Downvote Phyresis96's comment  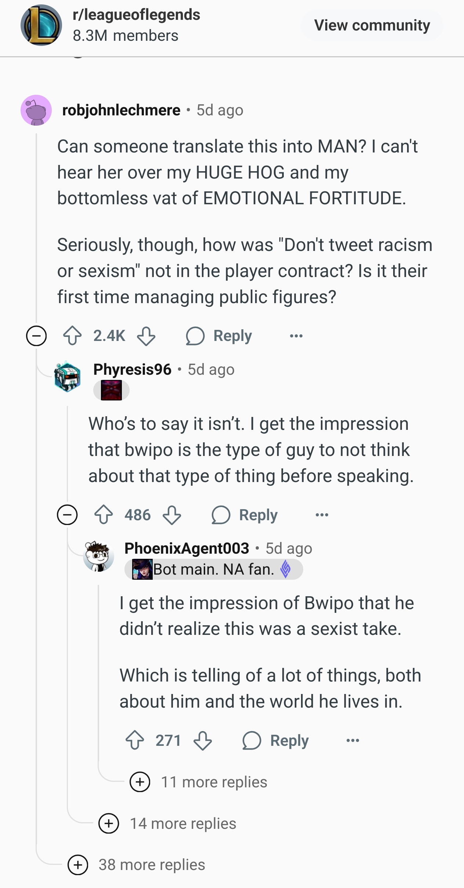click(x=172, y=515)
